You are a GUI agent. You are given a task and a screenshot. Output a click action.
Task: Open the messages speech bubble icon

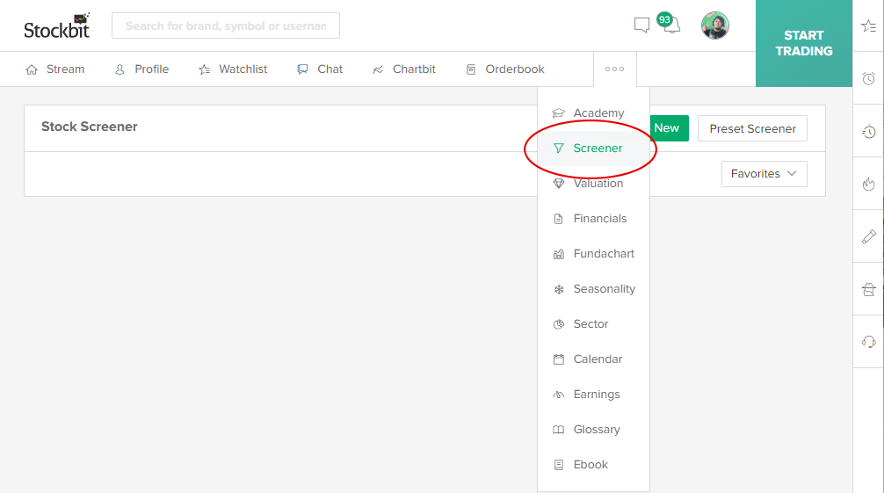point(641,25)
